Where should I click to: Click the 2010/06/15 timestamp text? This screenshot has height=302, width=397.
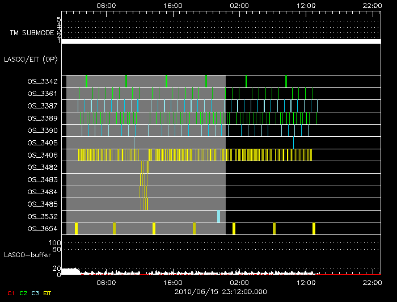(x=221, y=291)
